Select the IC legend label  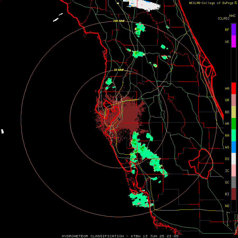pos(227,171)
